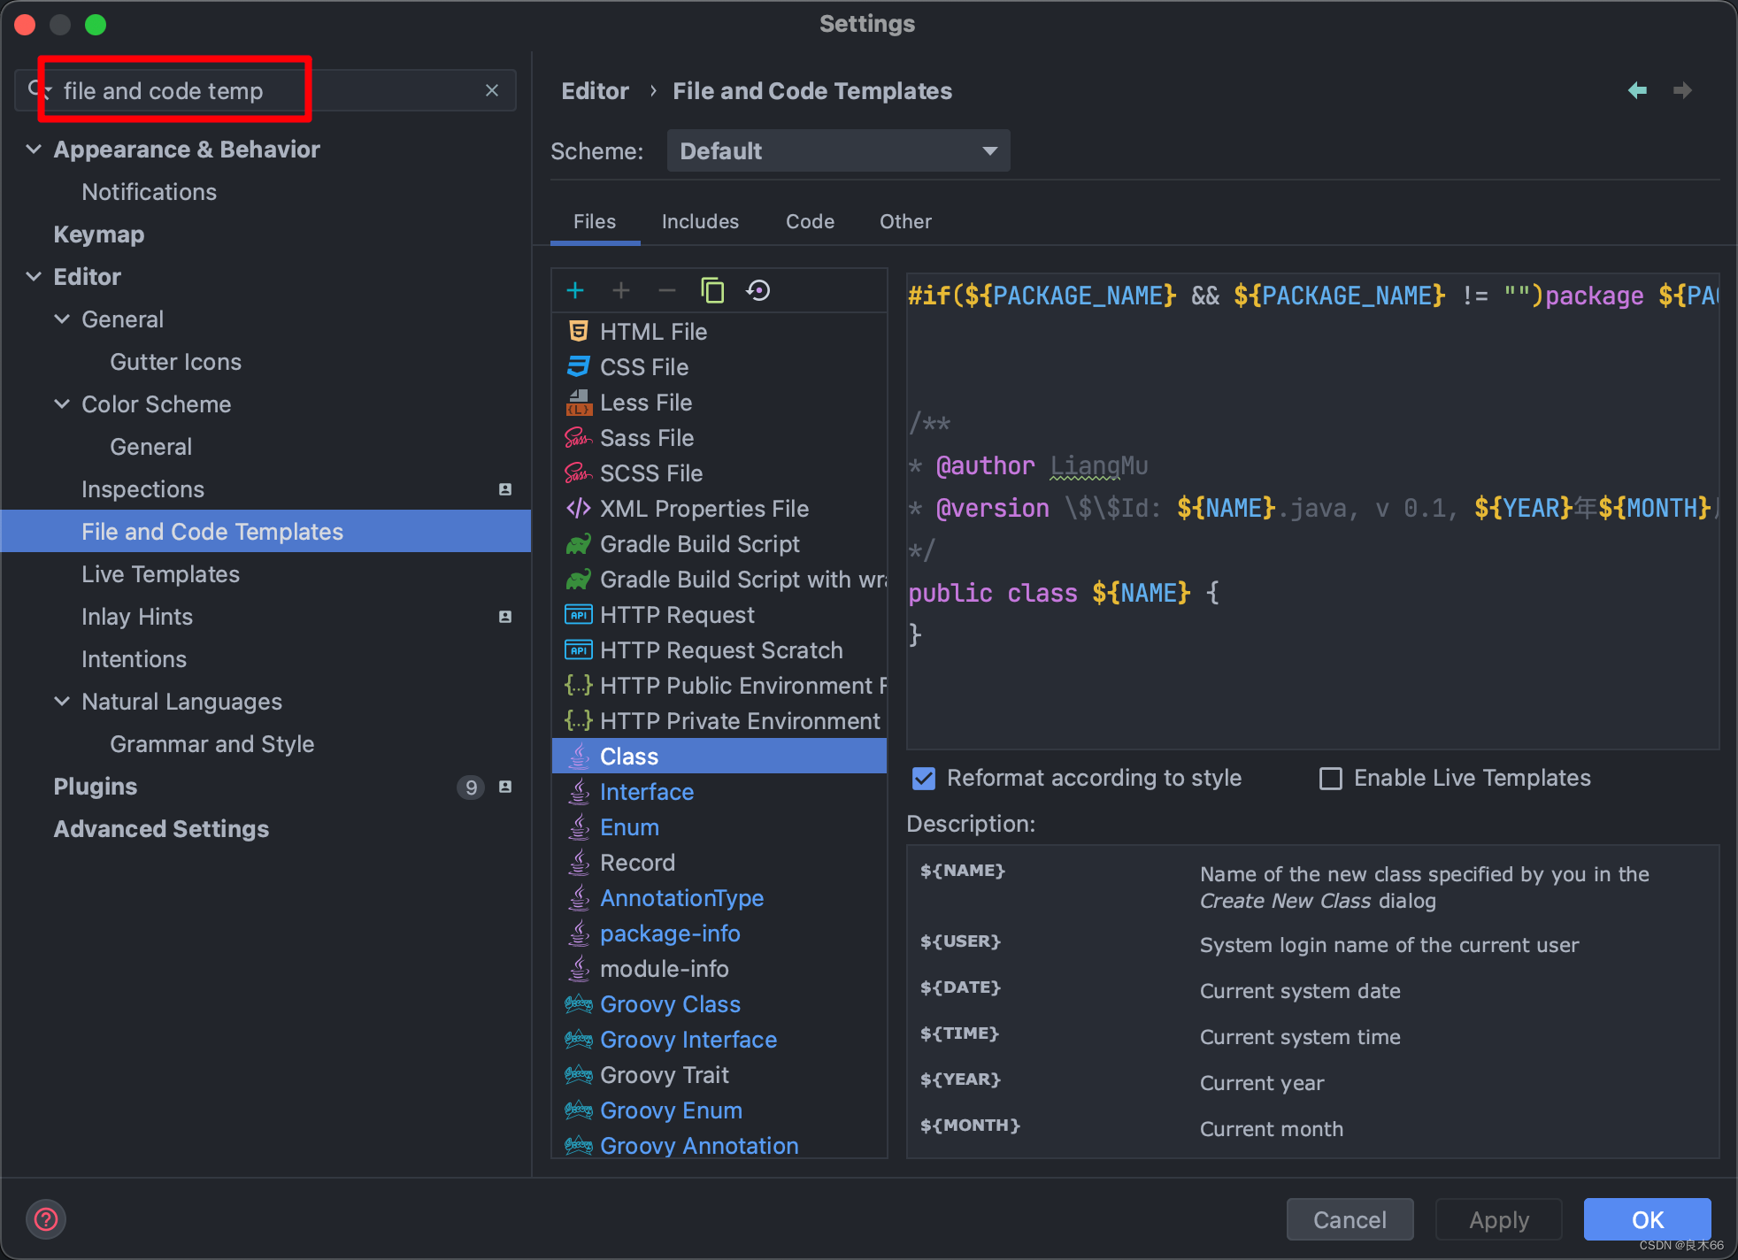Viewport: 1738px width, 1260px height.
Task: Collapse the Natural Languages node
Action: point(62,701)
